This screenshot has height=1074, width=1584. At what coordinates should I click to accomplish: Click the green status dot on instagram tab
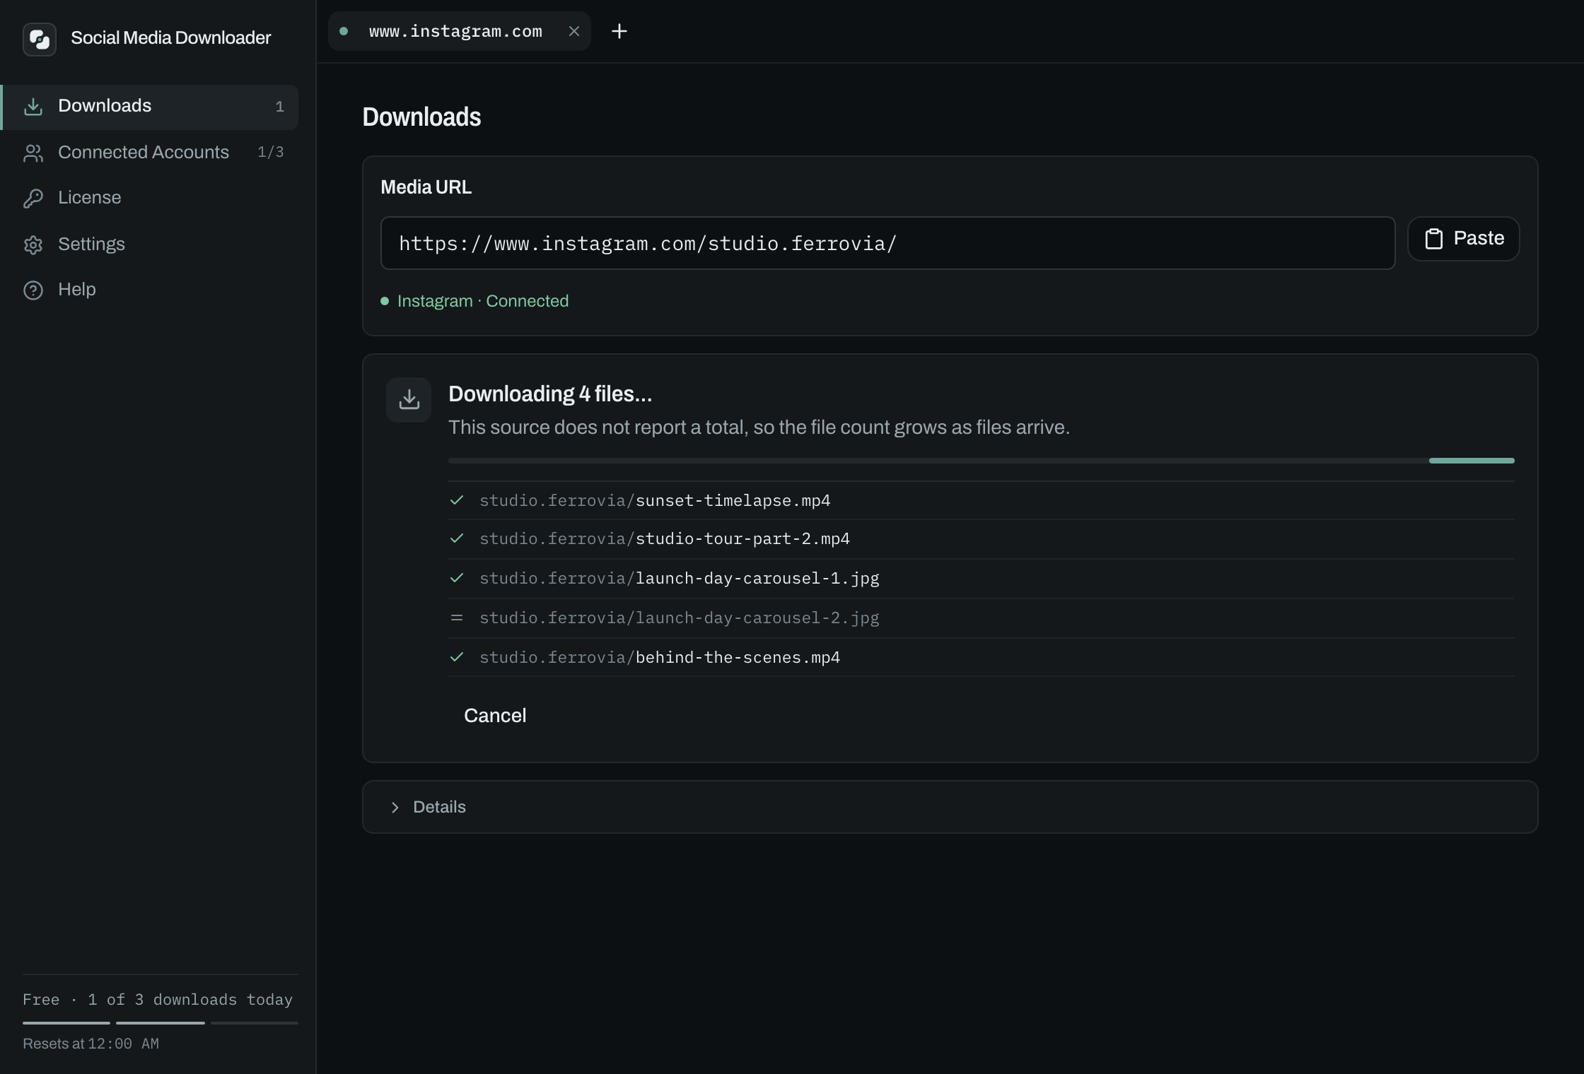pos(344,31)
